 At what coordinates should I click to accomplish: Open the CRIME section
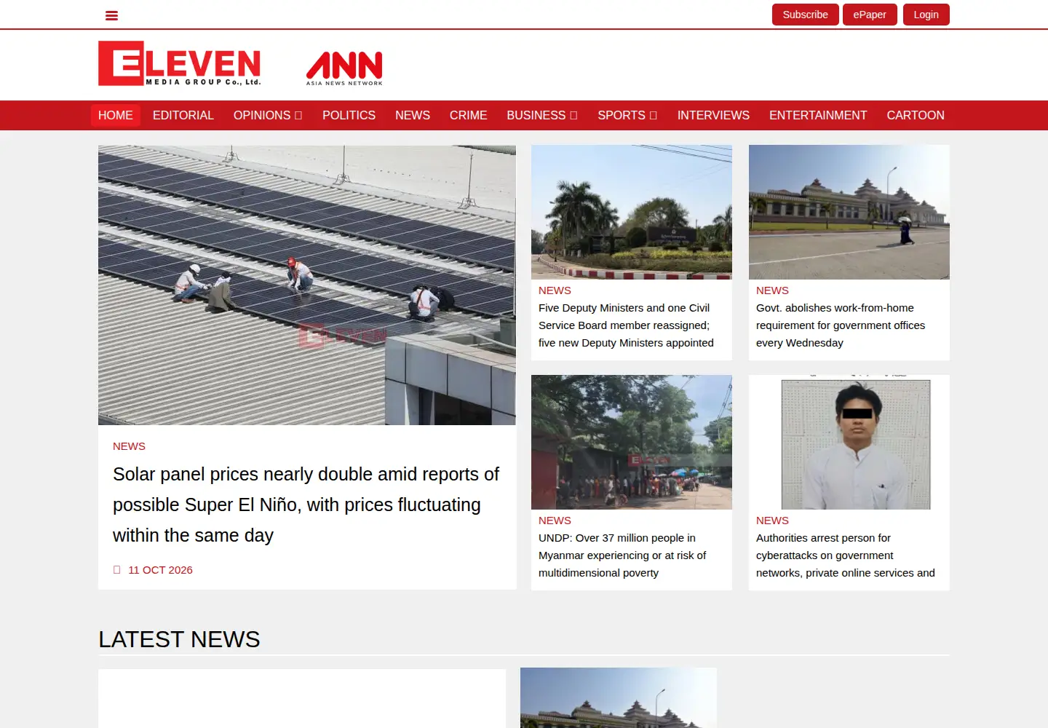click(468, 115)
